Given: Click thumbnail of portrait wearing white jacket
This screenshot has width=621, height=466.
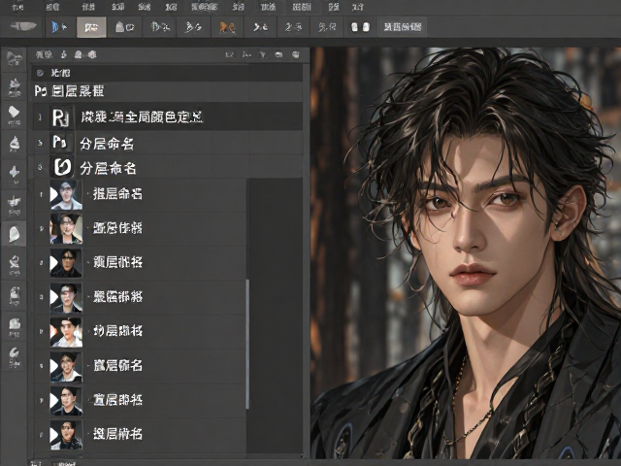Looking at the screenshot, I should coord(67,331).
